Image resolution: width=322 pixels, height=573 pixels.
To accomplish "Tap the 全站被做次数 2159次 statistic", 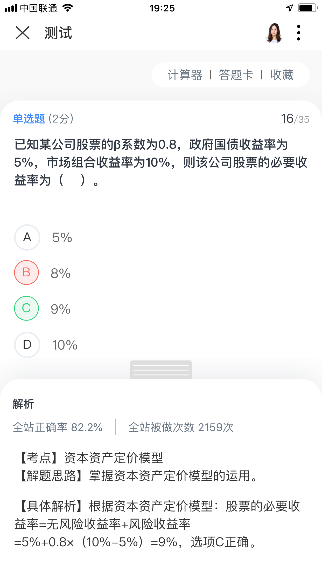I will (x=181, y=427).
